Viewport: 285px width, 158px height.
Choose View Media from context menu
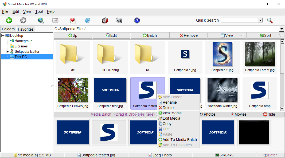point(178,113)
